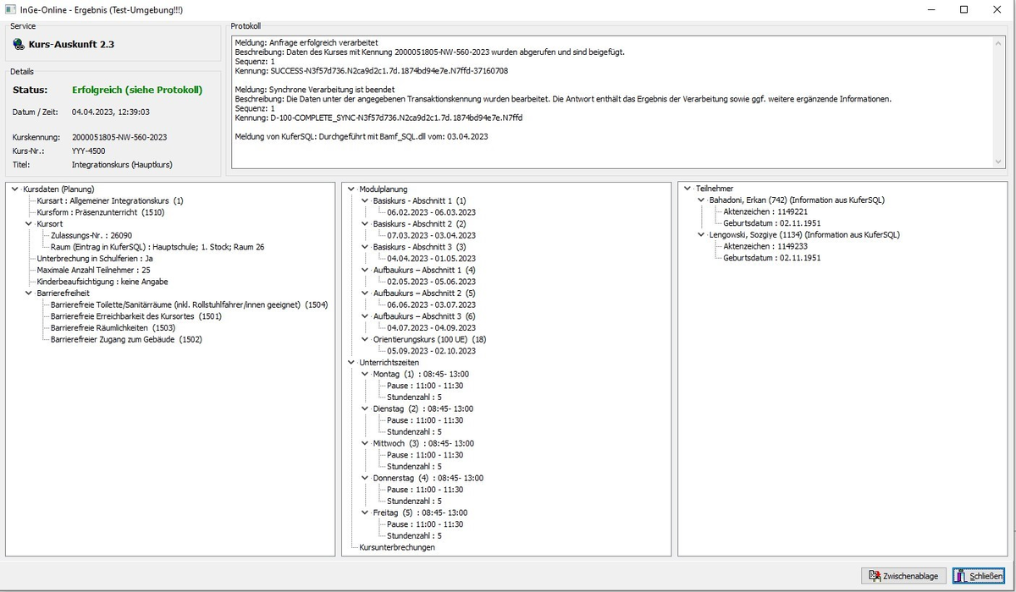This screenshot has height=592, width=1016.
Task: Select 'Barrierefreie Toilette/Sanitärräume' row
Action: (x=189, y=305)
